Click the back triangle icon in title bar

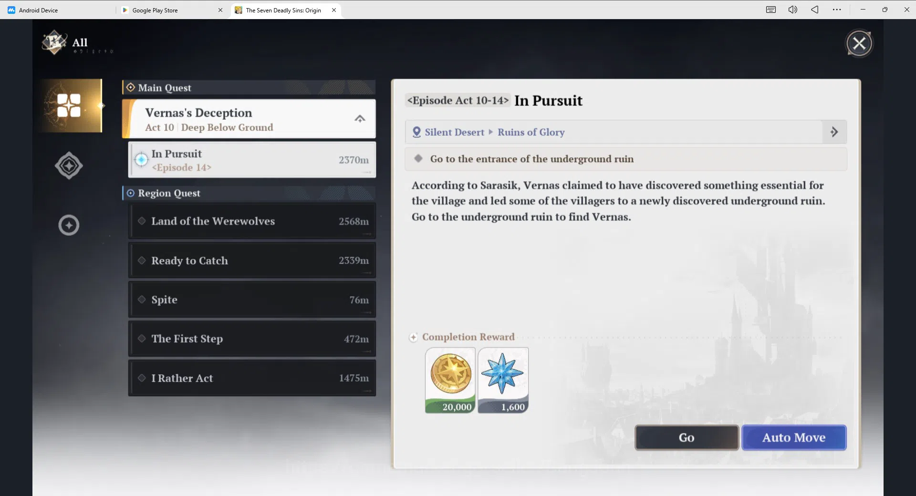pos(815,10)
